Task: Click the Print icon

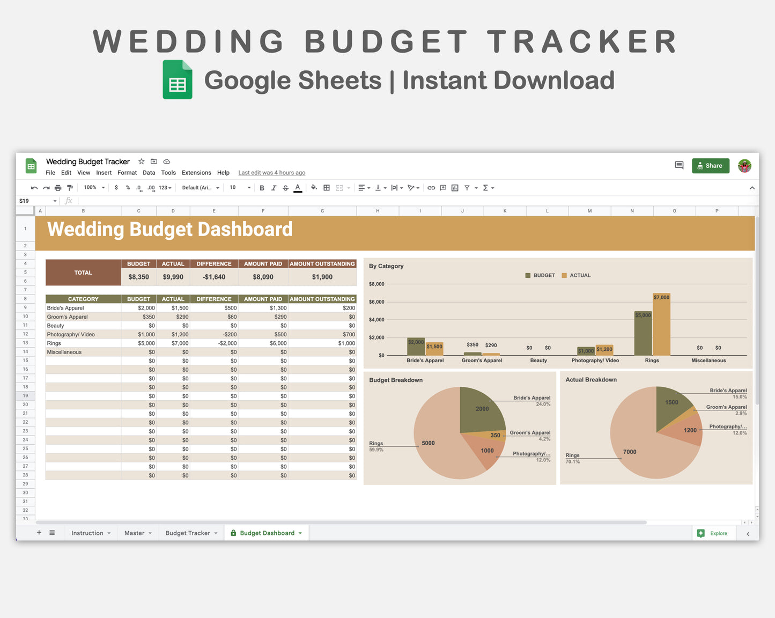Action: click(x=58, y=188)
